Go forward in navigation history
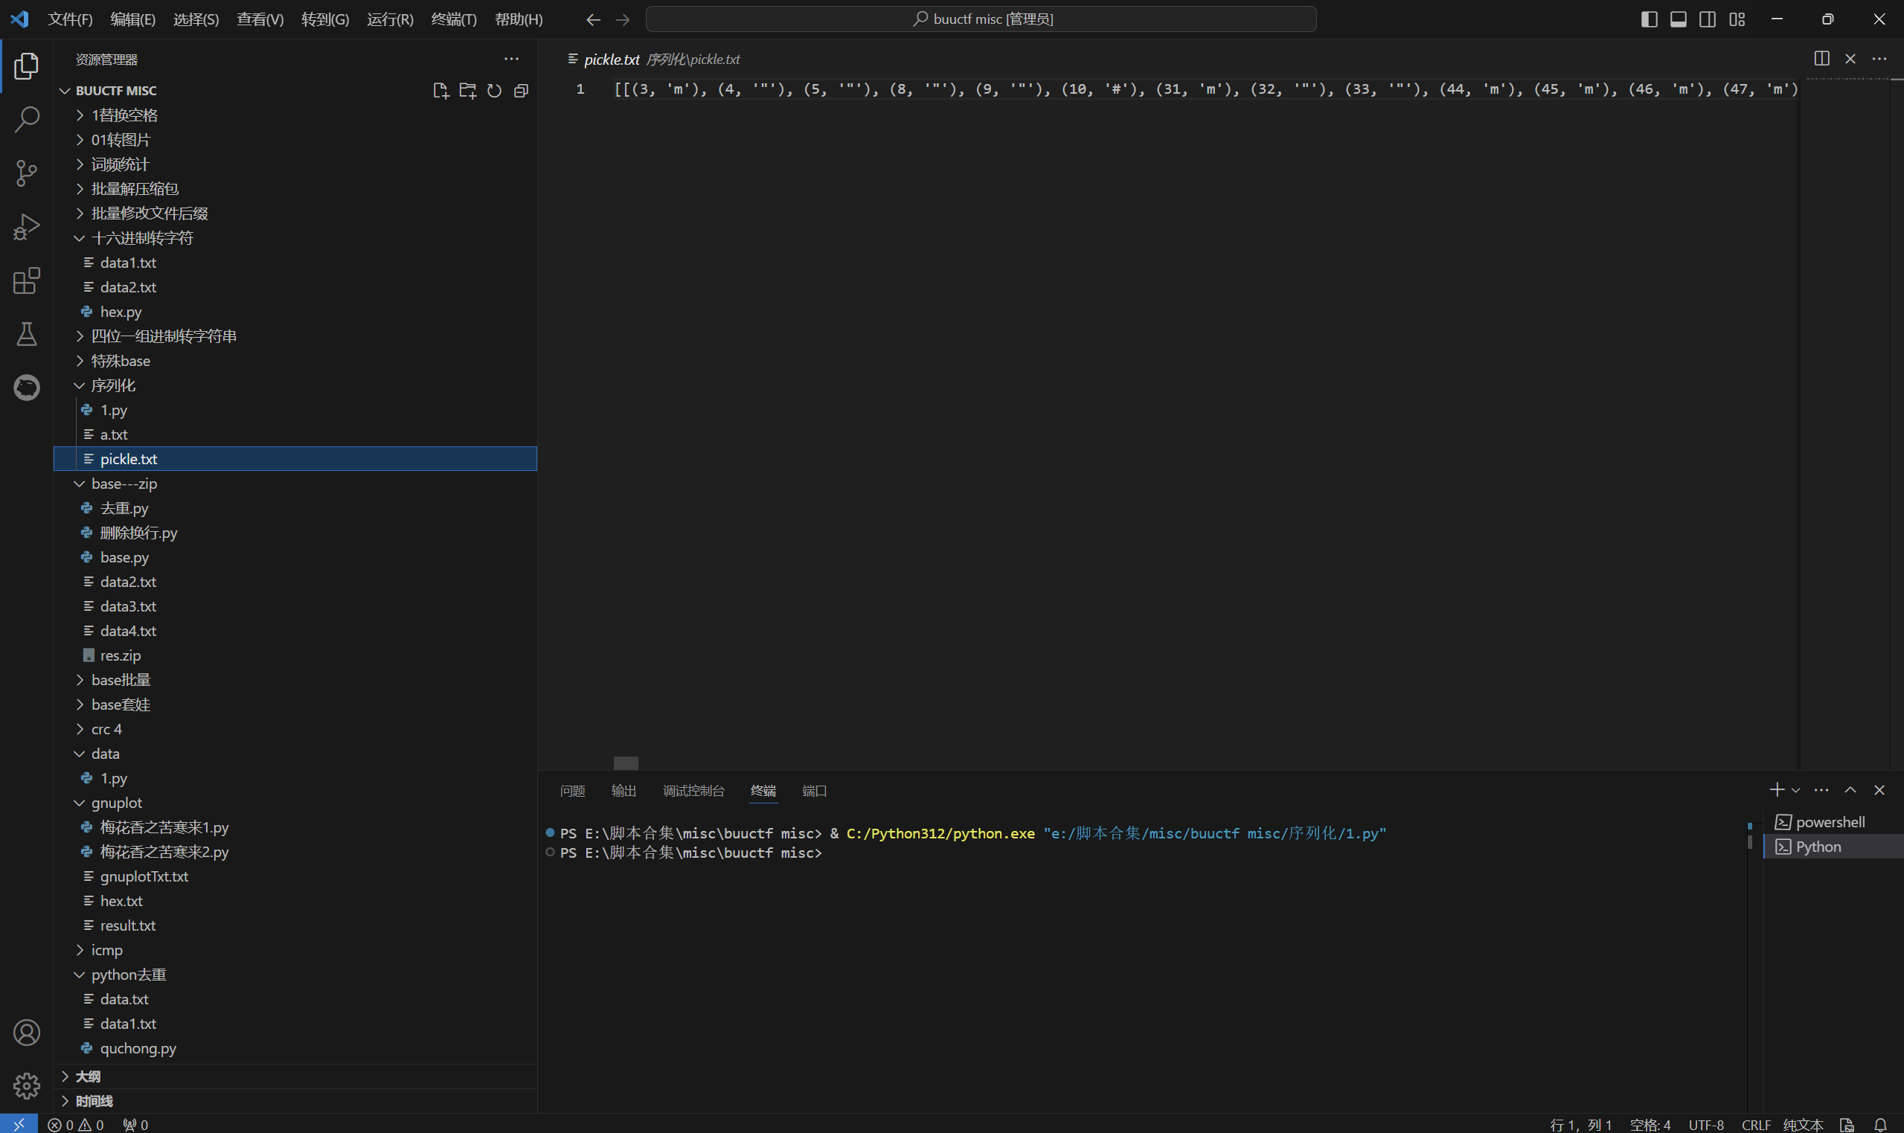1904x1133 pixels. [x=623, y=19]
